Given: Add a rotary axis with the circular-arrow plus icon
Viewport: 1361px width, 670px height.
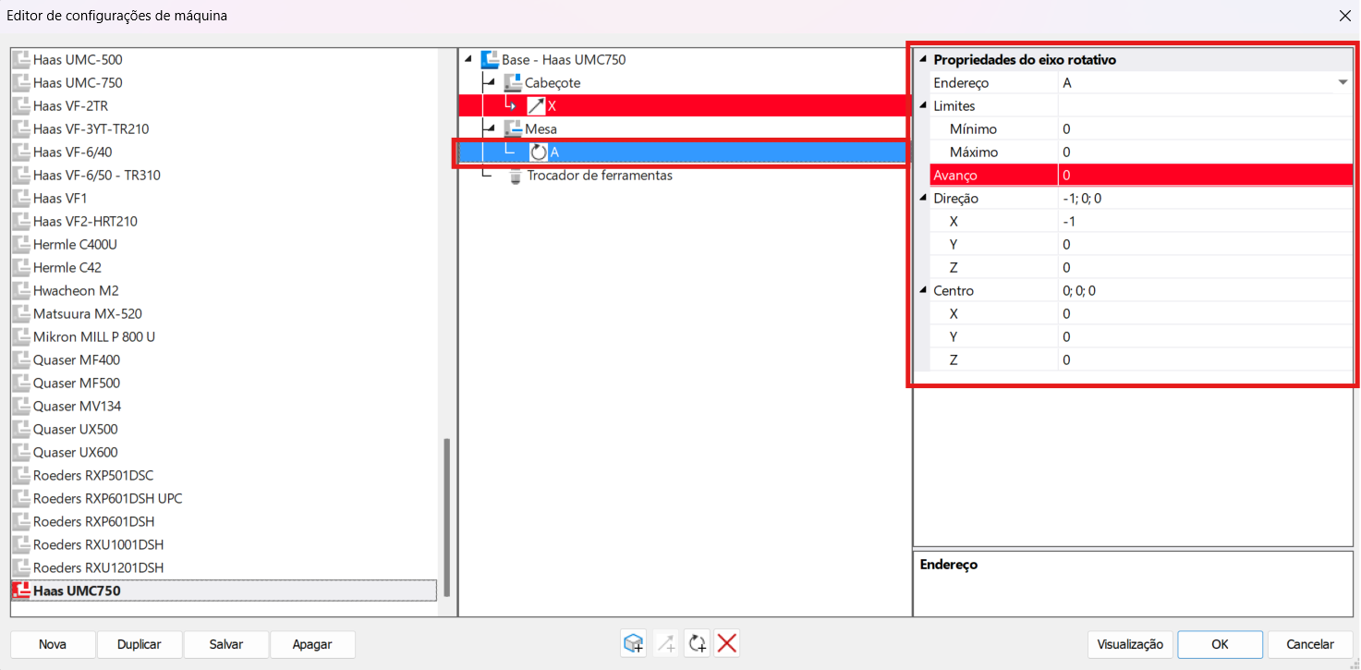Looking at the screenshot, I should tap(697, 644).
